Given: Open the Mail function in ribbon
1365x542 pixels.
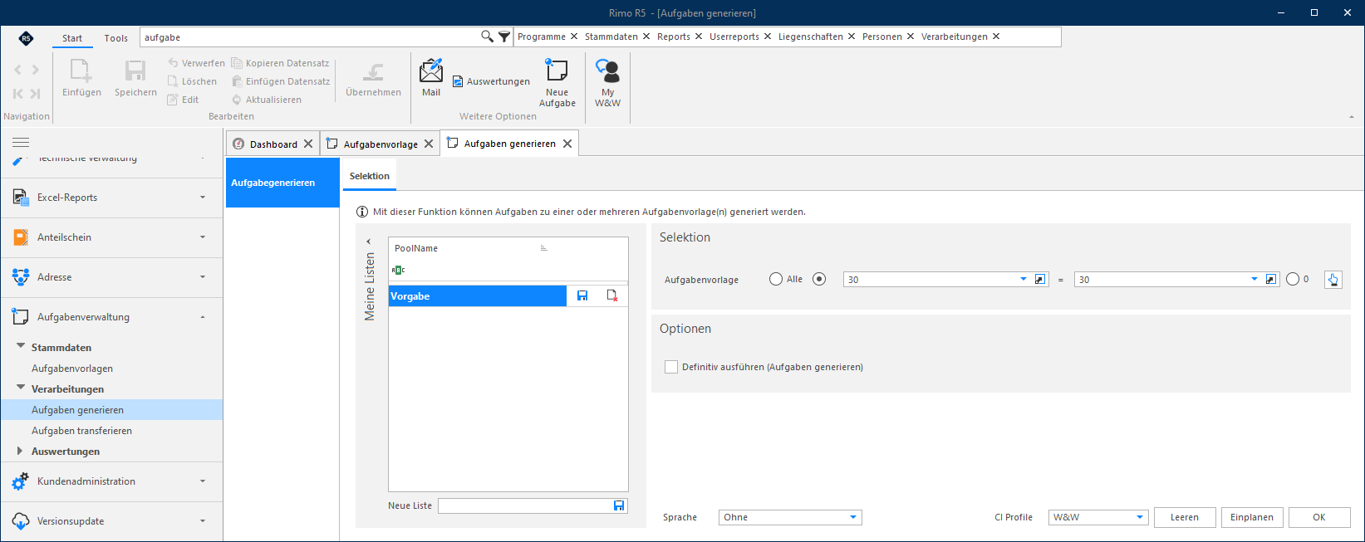Looking at the screenshot, I should 431,77.
